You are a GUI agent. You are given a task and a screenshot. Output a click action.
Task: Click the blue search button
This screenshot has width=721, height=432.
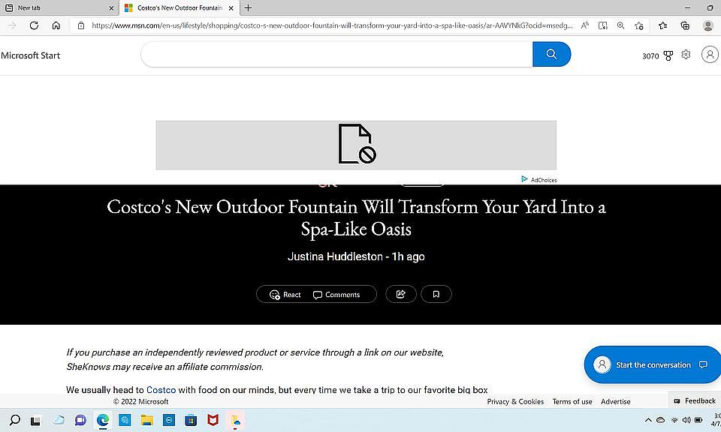(552, 54)
